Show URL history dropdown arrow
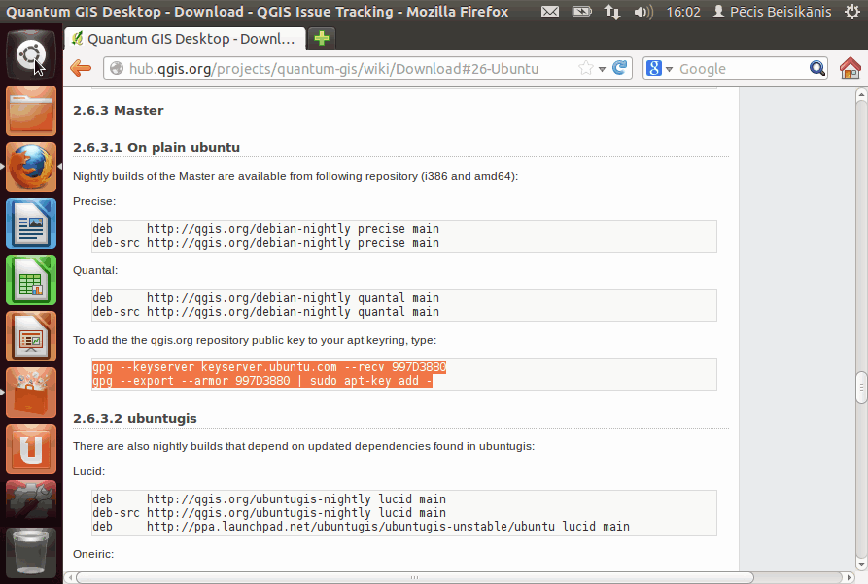 click(x=602, y=69)
